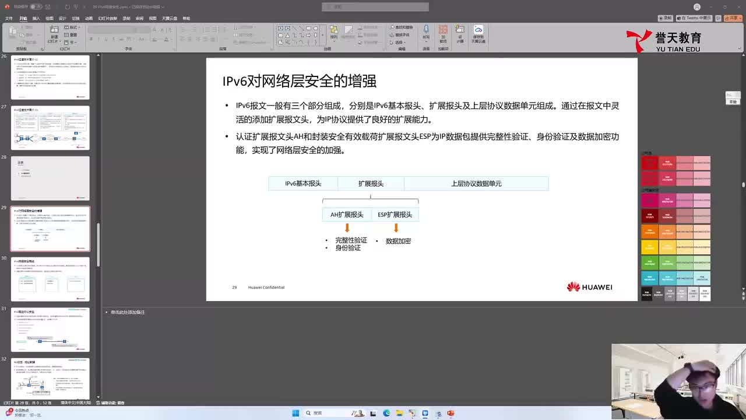Viewport: 746px width, 420px height.
Task: Open File Explorer from the taskbar
Action: [x=399, y=413]
